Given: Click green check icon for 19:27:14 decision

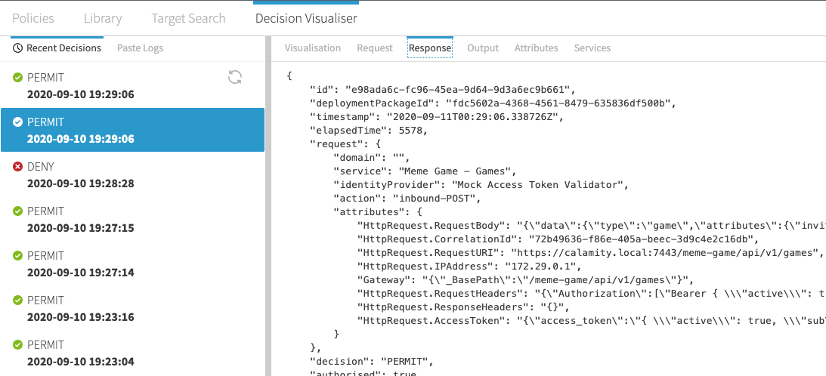Looking at the screenshot, I should (17, 255).
